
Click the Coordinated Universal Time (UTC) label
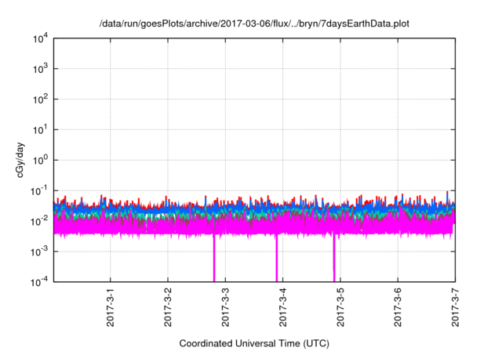[x=254, y=343]
